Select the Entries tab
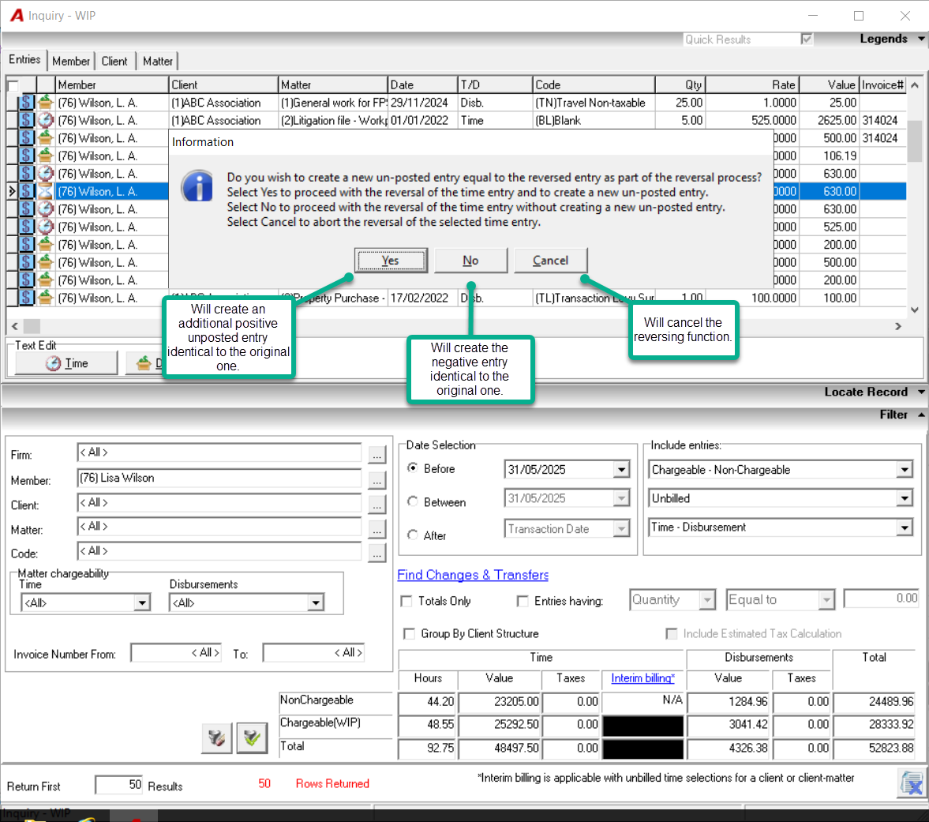 [24, 60]
